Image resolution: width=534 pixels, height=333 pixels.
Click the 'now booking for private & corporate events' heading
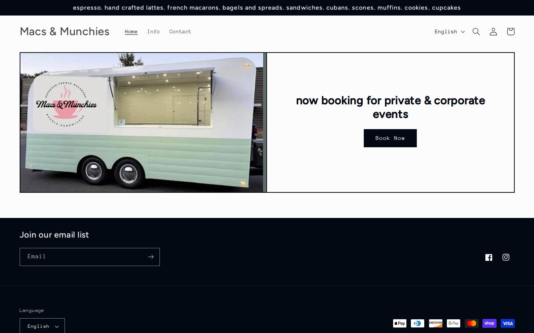pos(390,107)
